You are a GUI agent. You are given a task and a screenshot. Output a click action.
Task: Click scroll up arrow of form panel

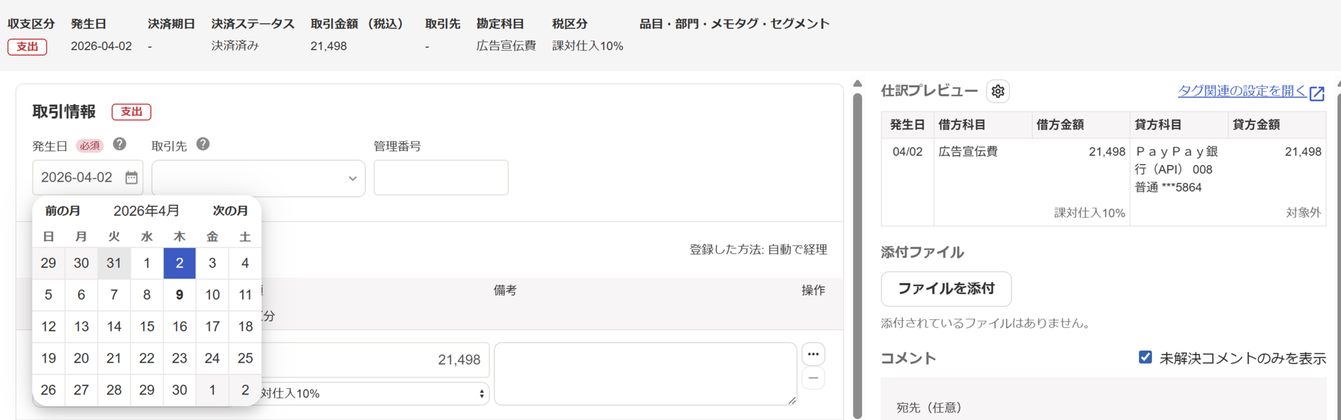coord(858,84)
